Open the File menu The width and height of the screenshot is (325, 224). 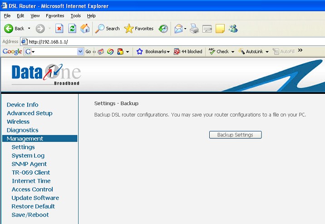tap(7, 16)
